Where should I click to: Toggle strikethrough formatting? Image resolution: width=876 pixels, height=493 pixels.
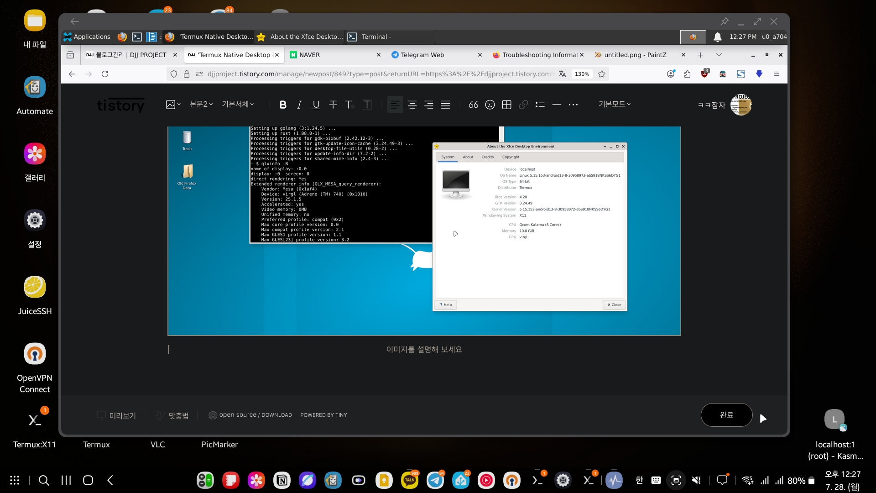click(x=333, y=105)
